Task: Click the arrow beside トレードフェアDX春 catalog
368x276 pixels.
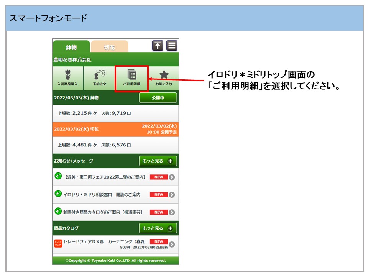Action: point(172,245)
